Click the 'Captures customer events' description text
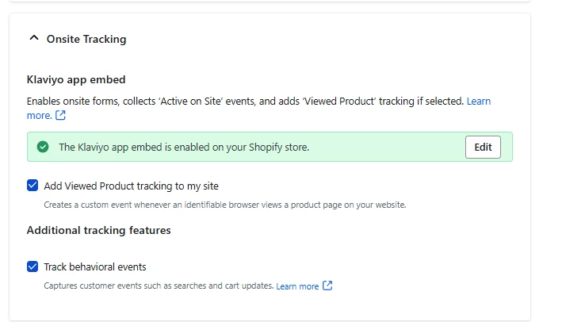 point(159,286)
